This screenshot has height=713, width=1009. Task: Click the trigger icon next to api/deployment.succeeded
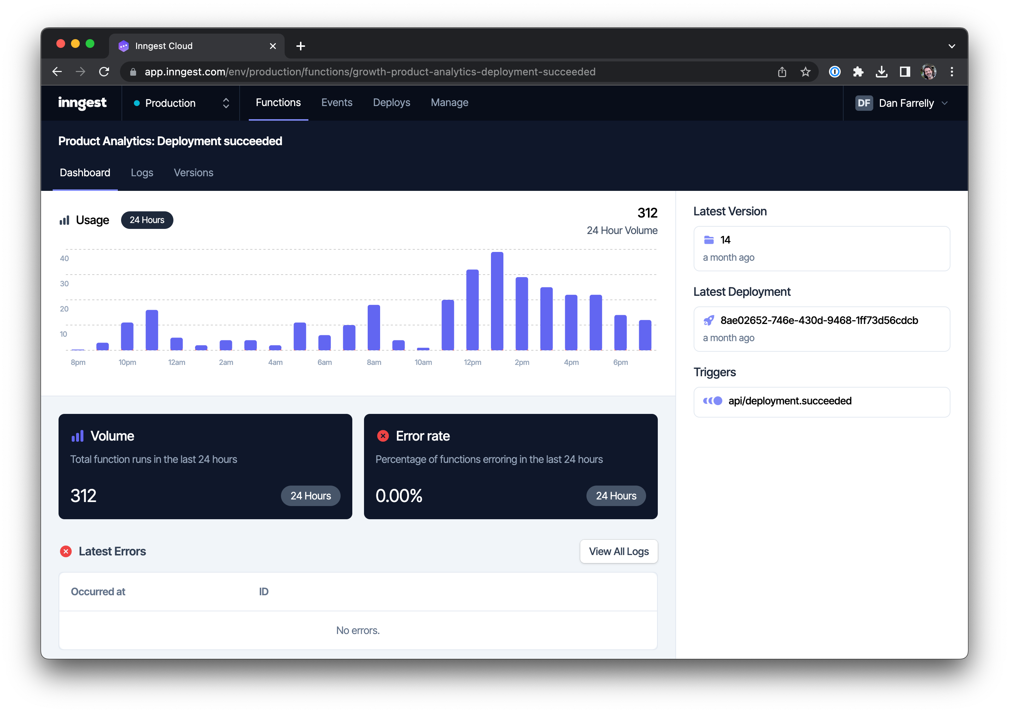(x=712, y=401)
